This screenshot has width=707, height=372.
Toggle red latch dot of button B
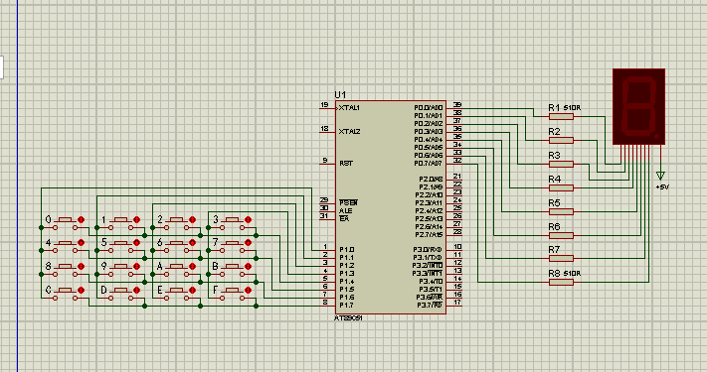coord(248,266)
